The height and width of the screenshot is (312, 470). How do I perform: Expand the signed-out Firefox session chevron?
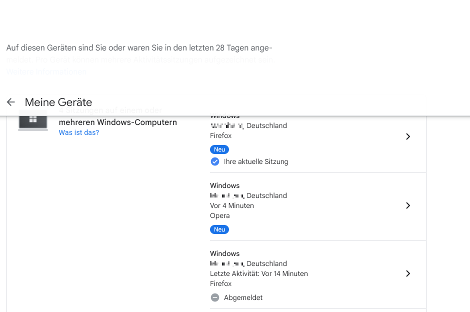(x=408, y=273)
